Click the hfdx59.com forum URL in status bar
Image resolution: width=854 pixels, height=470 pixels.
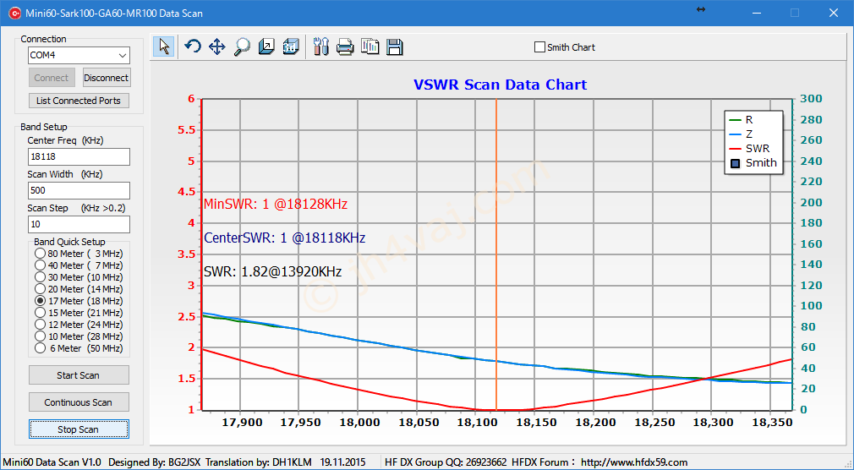[634, 462]
